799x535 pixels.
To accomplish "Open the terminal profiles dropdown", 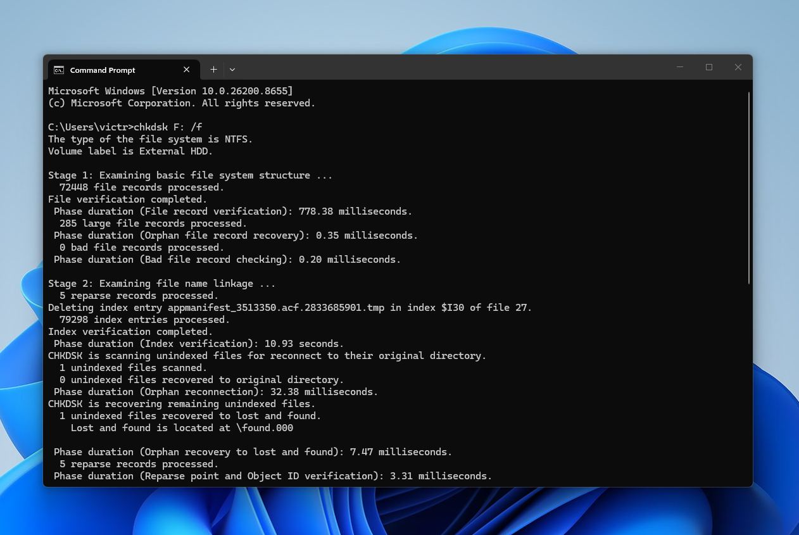I will coord(232,70).
